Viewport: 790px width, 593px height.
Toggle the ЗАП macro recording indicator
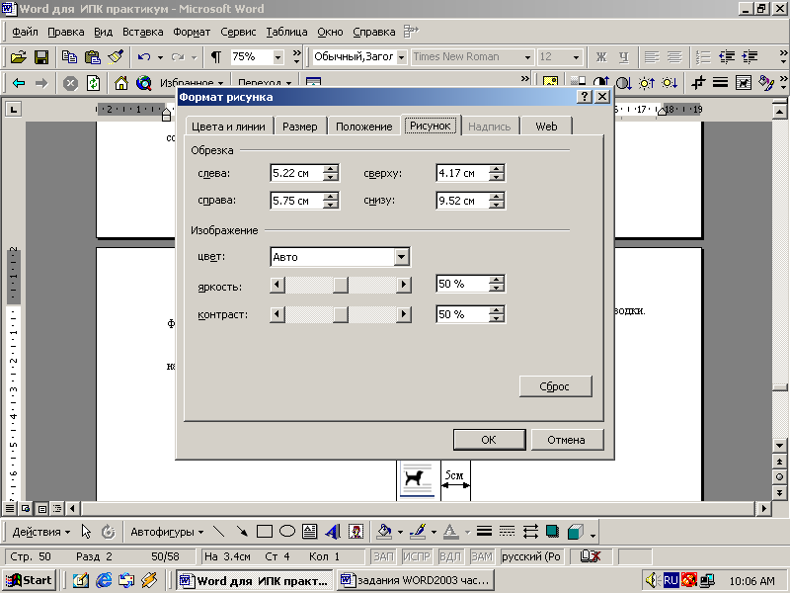click(383, 556)
